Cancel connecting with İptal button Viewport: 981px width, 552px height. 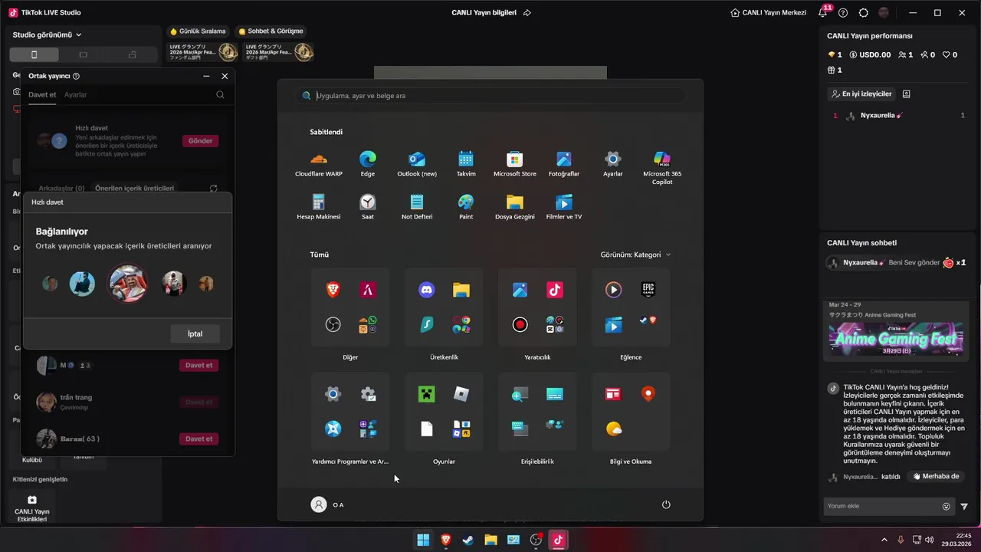[x=195, y=333]
